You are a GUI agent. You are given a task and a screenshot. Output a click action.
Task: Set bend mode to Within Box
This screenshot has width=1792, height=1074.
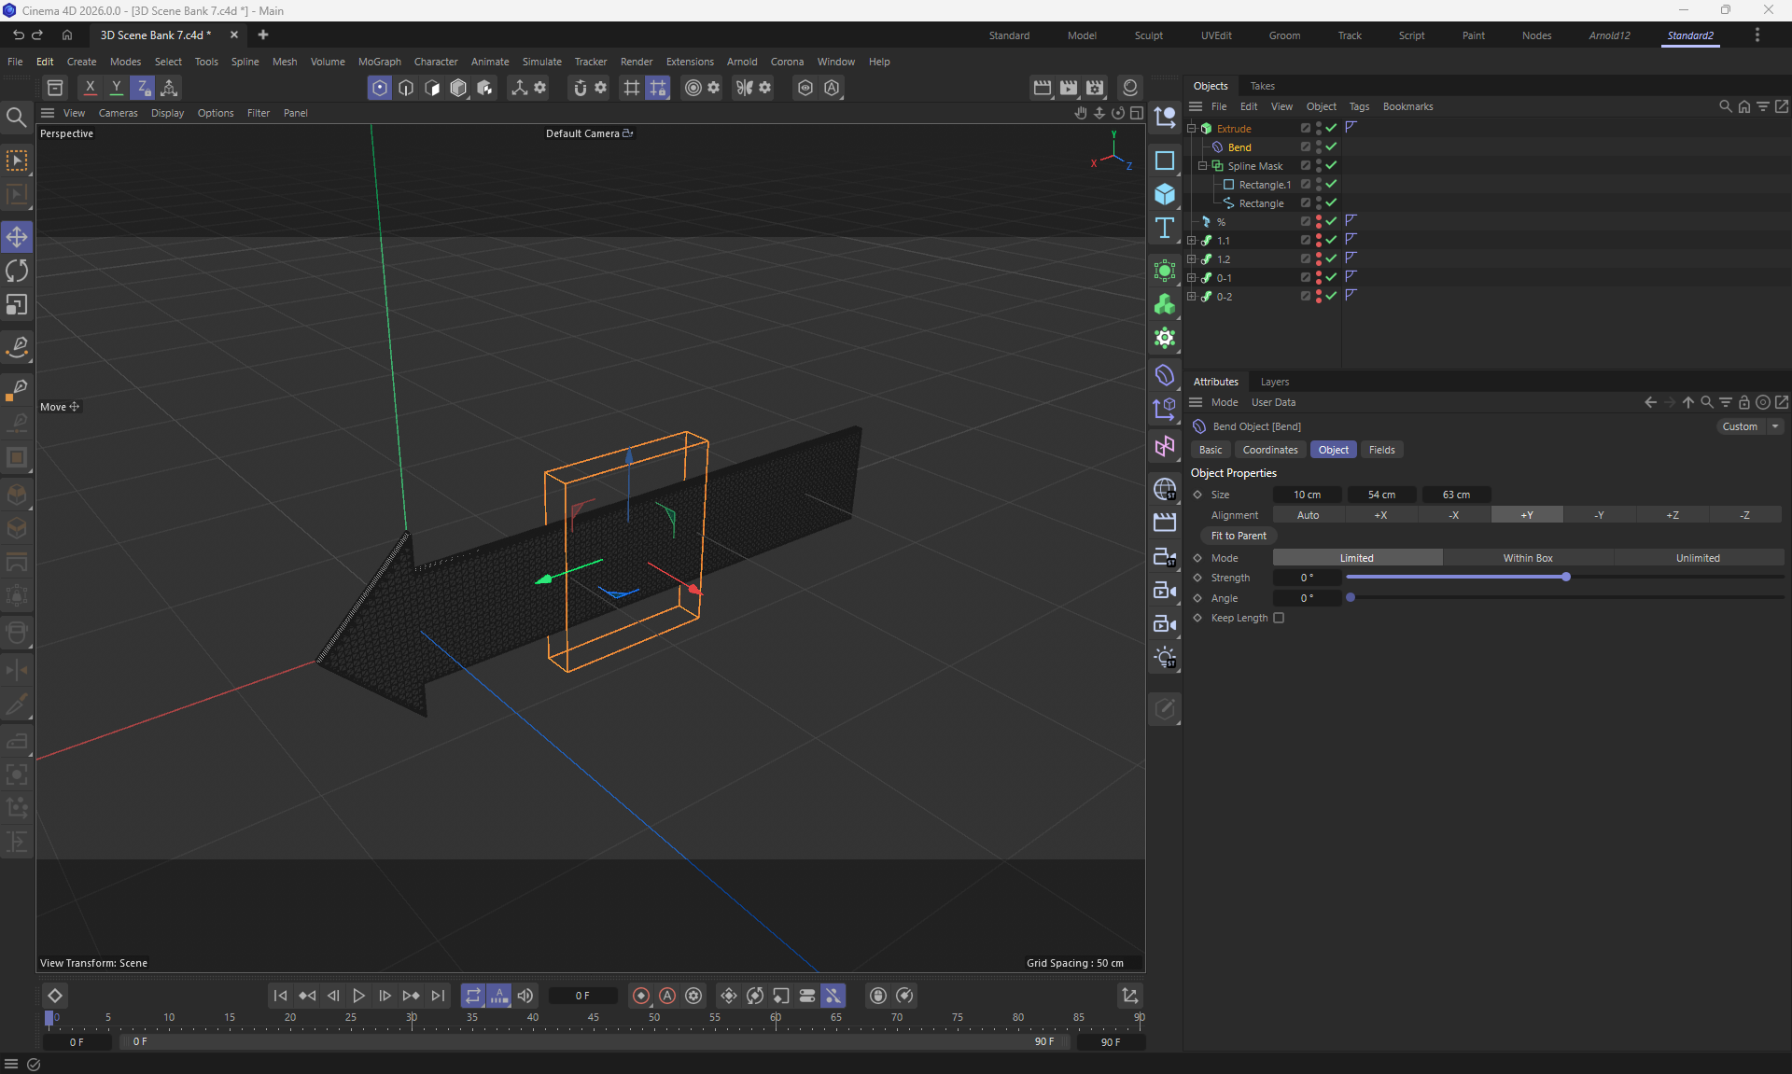point(1528,558)
